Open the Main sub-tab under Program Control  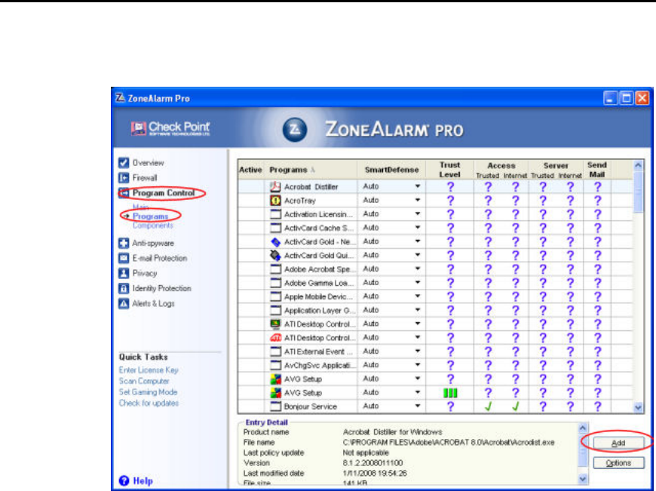coord(140,207)
